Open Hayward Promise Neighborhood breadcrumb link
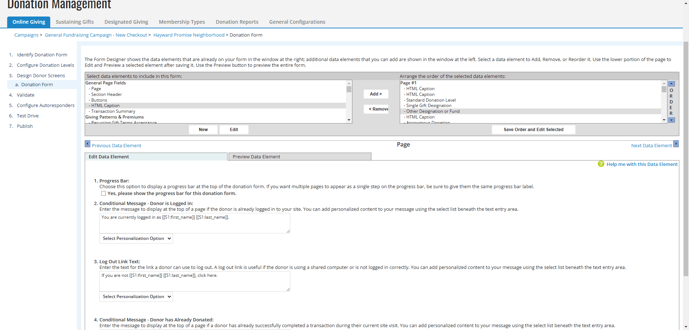Viewport: 689px width, 330px height. (x=189, y=35)
